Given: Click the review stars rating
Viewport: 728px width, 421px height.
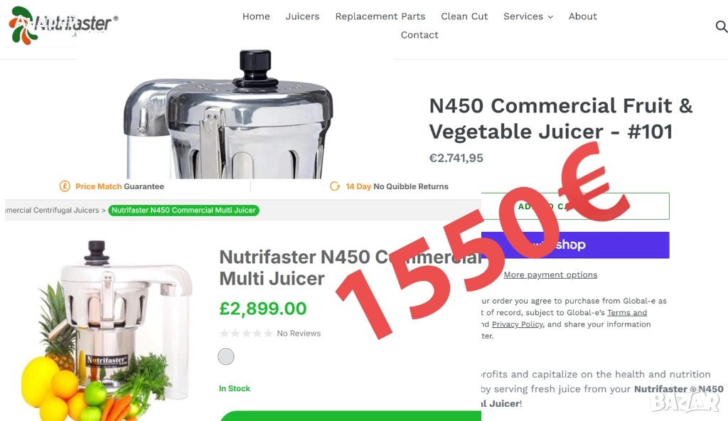Looking at the screenshot, I should pos(246,334).
